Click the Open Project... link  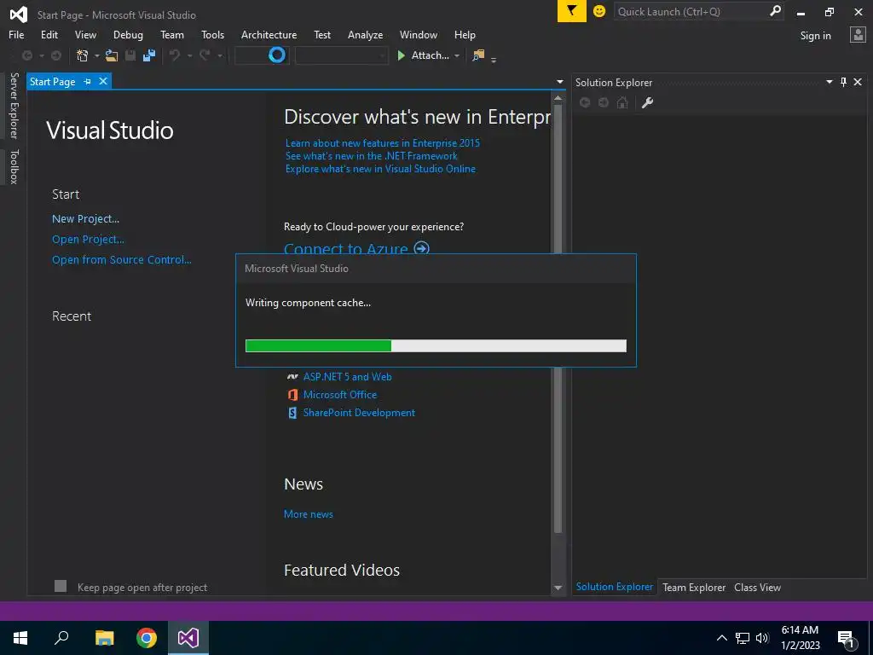click(88, 240)
